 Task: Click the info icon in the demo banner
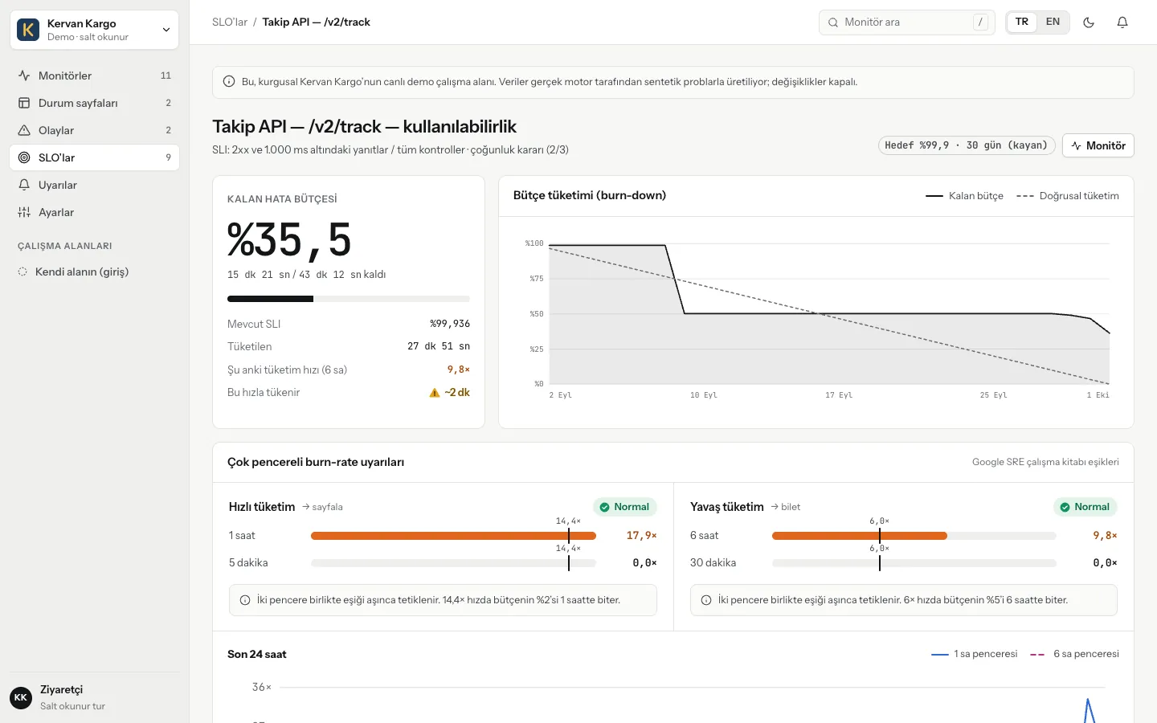point(228,81)
